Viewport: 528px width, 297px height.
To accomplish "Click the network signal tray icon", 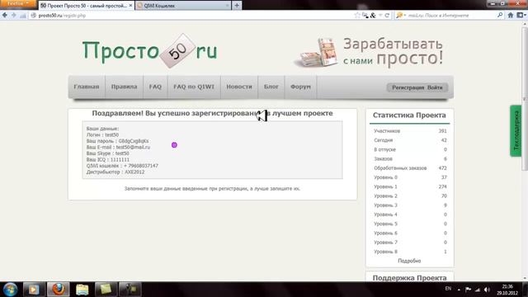I will 478,290.
